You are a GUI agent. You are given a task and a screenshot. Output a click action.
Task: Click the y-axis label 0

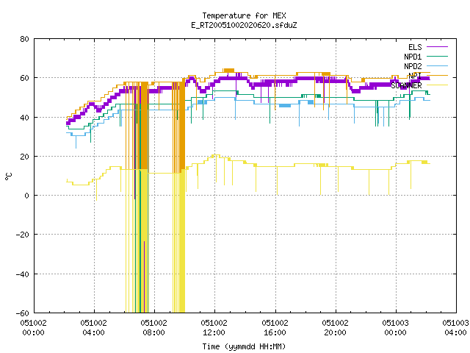click(x=26, y=196)
